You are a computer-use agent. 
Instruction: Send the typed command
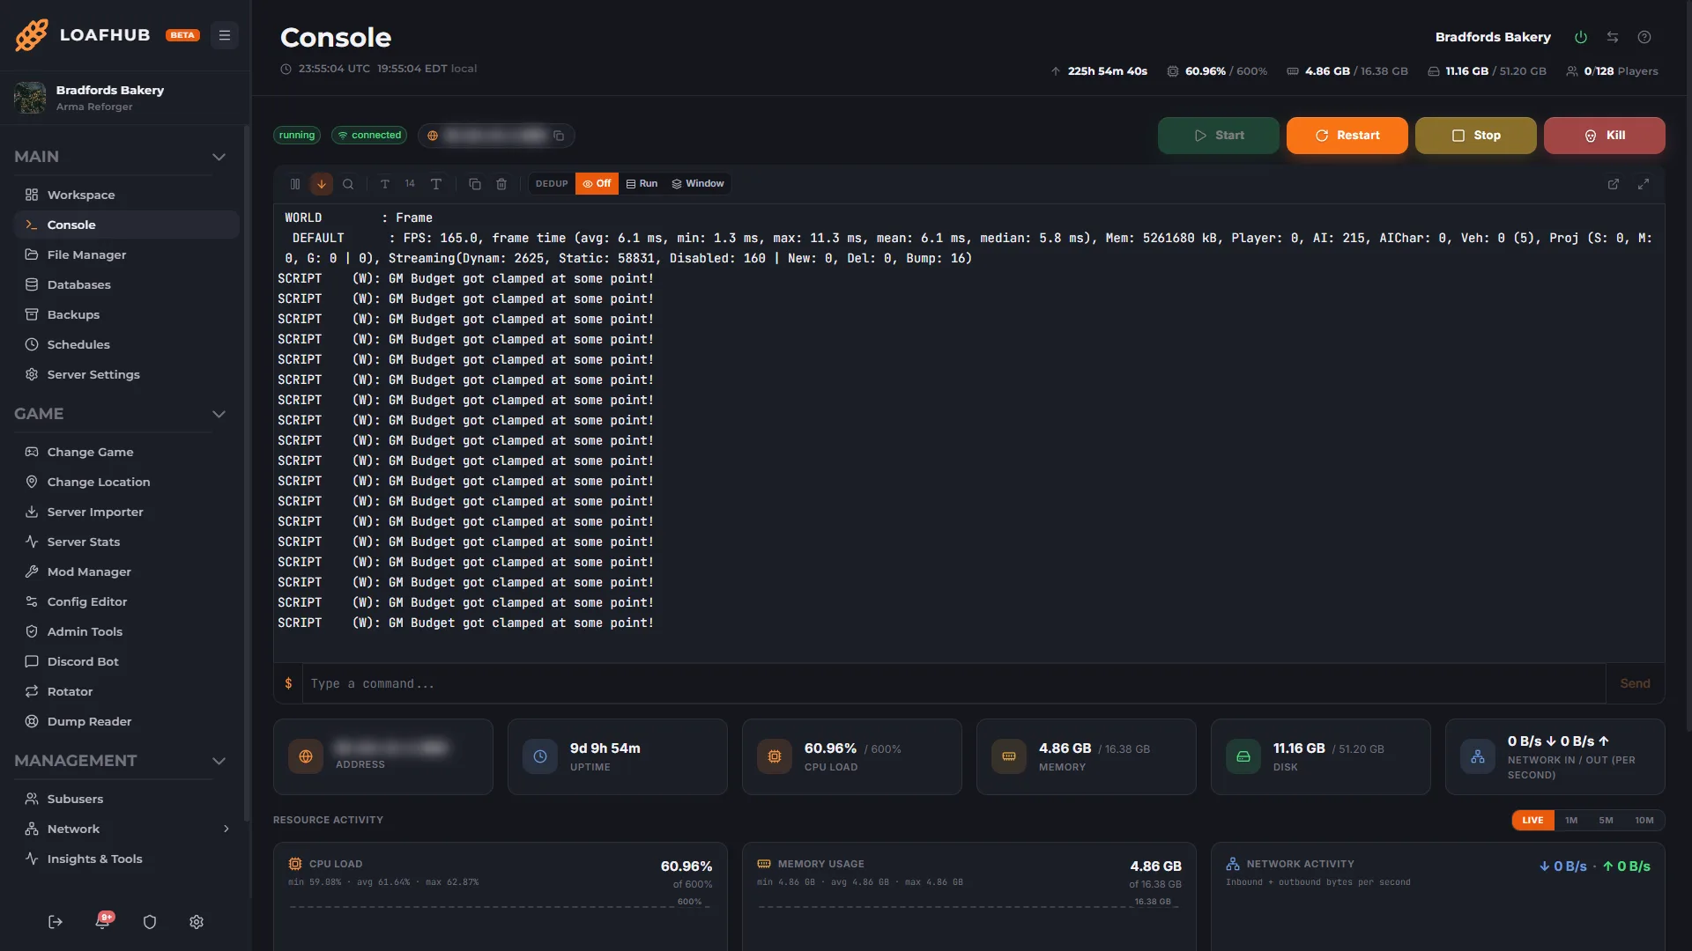[1635, 683]
